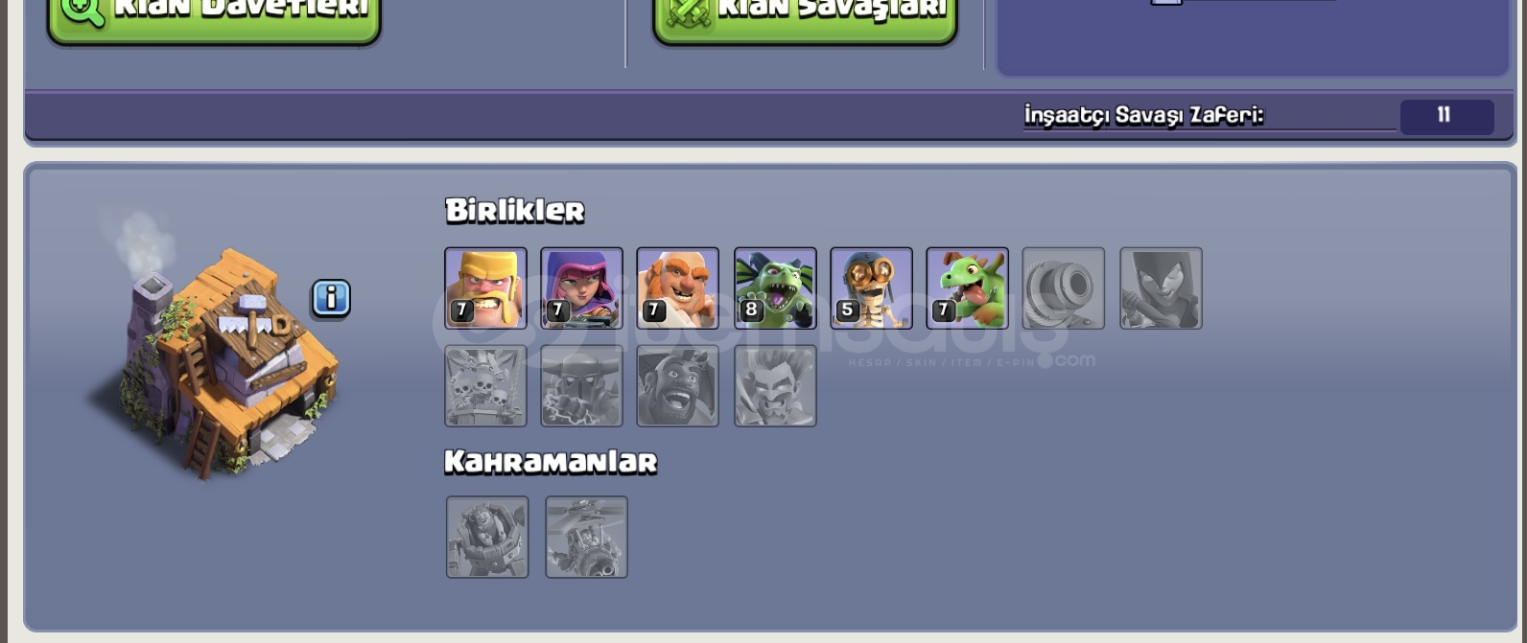Viewport: 1527px width, 643px height.
Task: Select the Baby Dragon troop icon
Action: coord(967,288)
